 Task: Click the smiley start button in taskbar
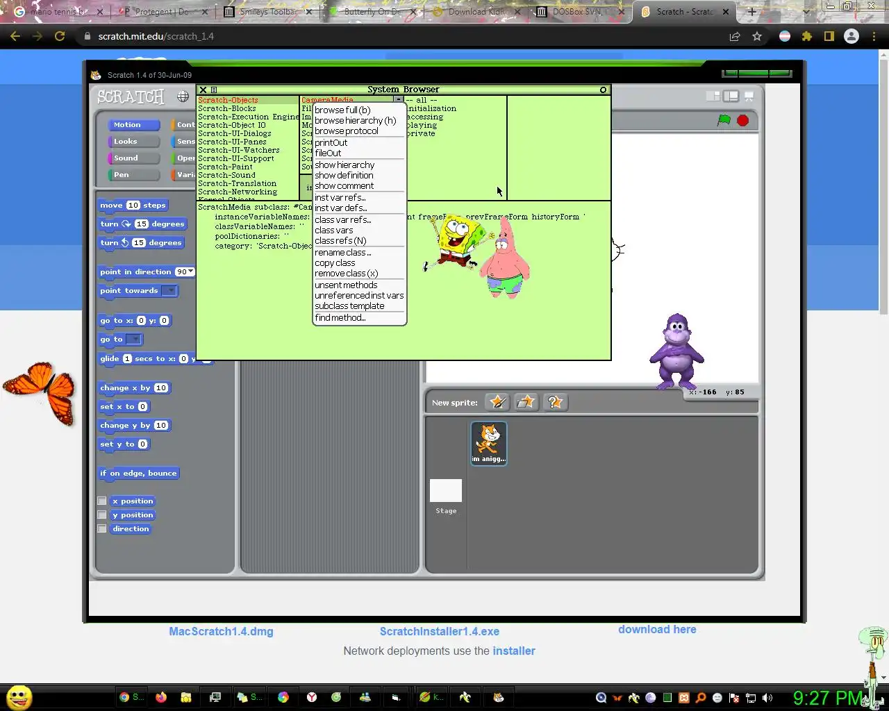pyautogui.click(x=19, y=696)
